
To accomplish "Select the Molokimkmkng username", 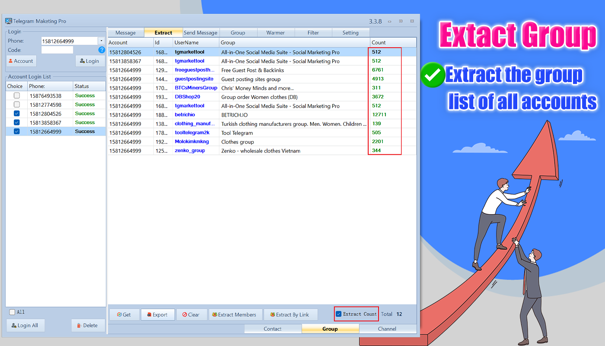I will (x=192, y=142).
